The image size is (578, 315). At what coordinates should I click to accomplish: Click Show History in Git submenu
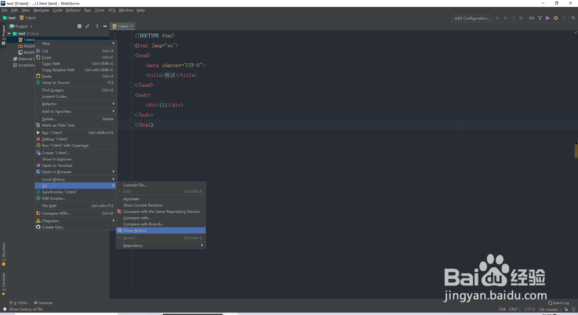coord(161,231)
